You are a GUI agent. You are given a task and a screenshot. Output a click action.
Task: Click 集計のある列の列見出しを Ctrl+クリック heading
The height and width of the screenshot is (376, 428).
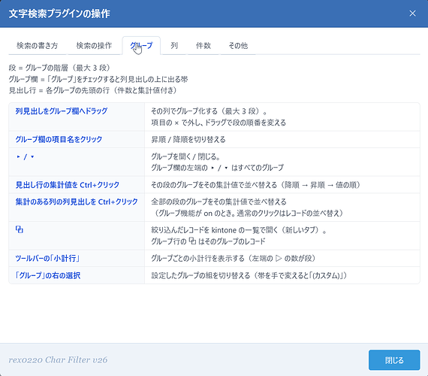pyautogui.click(x=77, y=202)
